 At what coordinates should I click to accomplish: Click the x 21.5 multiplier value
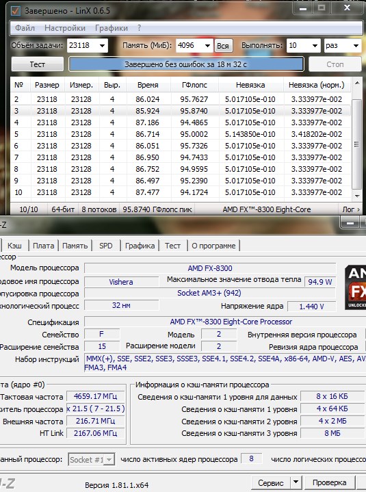tap(95, 409)
